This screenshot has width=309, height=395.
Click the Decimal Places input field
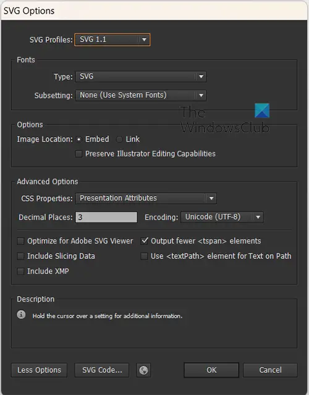click(x=106, y=217)
